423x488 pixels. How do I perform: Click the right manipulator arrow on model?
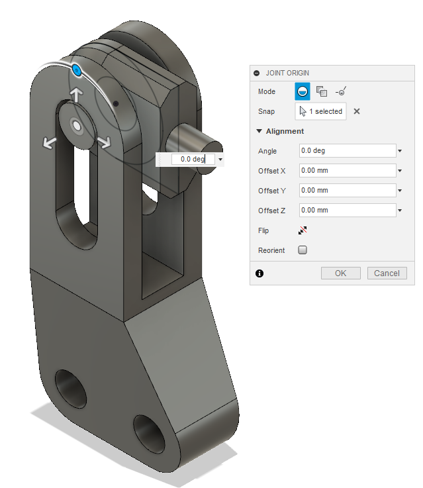click(x=104, y=142)
